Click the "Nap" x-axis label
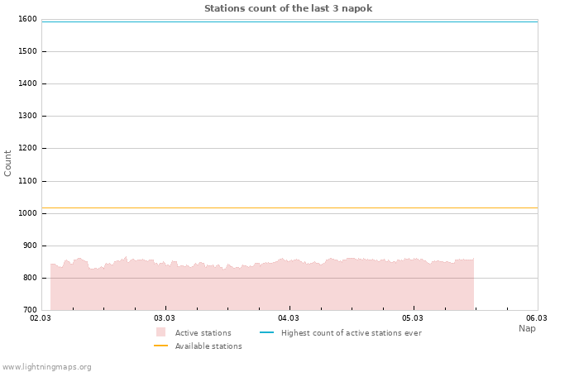Viewport: 579px width, 372px height. pyautogui.click(x=527, y=328)
